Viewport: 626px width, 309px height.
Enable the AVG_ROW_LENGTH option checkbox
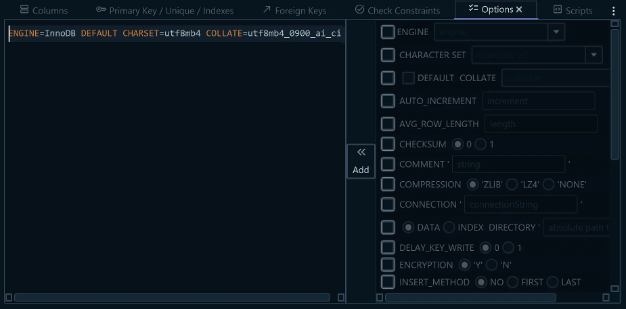(388, 124)
